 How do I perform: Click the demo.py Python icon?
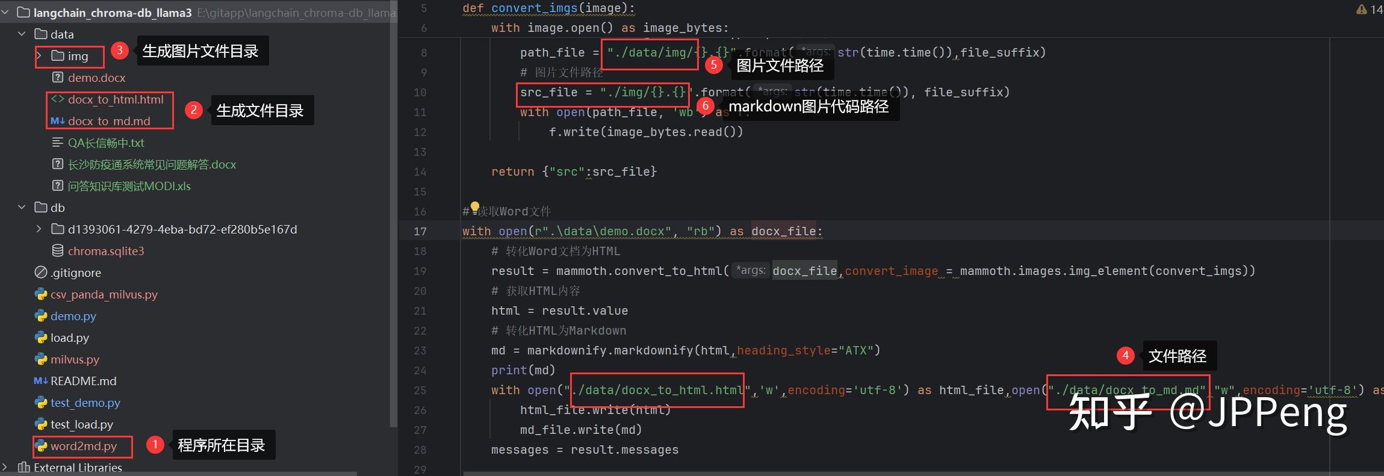[41, 315]
